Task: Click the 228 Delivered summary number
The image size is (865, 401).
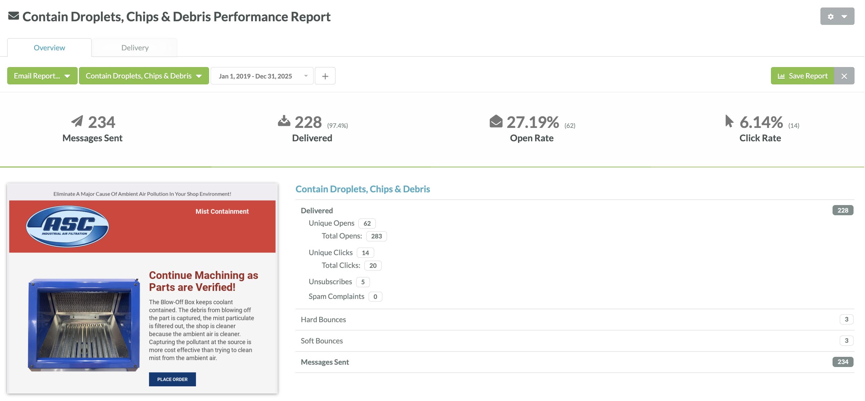Action: click(308, 122)
